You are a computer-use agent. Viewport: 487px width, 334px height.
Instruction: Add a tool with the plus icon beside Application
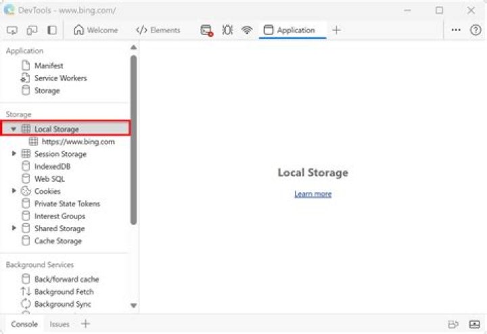pos(336,30)
